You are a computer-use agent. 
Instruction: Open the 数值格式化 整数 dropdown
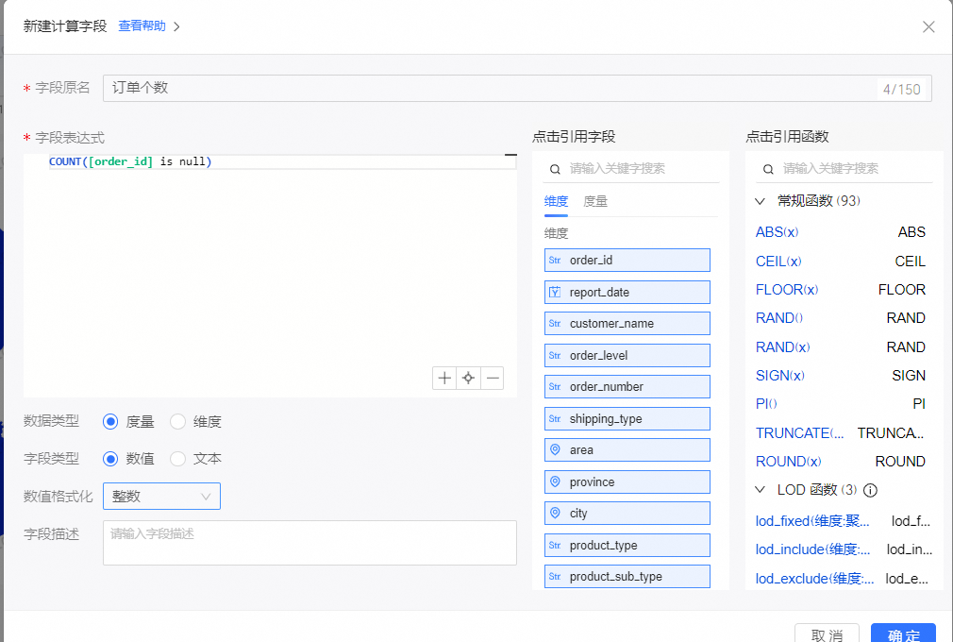tap(161, 496)
